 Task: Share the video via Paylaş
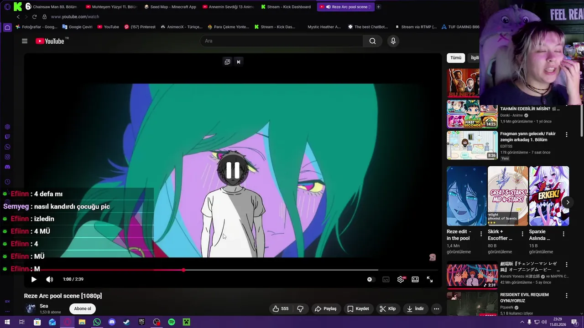click(x=325, y=308)
